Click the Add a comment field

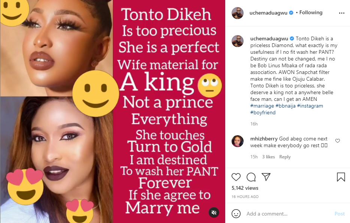(287, 214)
